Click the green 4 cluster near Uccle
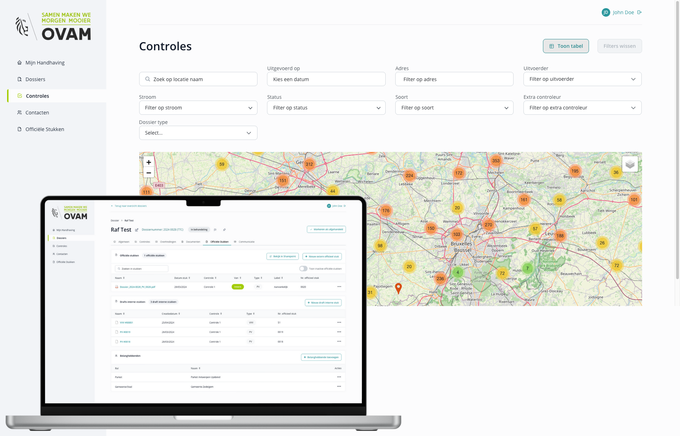The width and height of the screenshot is (680, 436). click(458, 272)
